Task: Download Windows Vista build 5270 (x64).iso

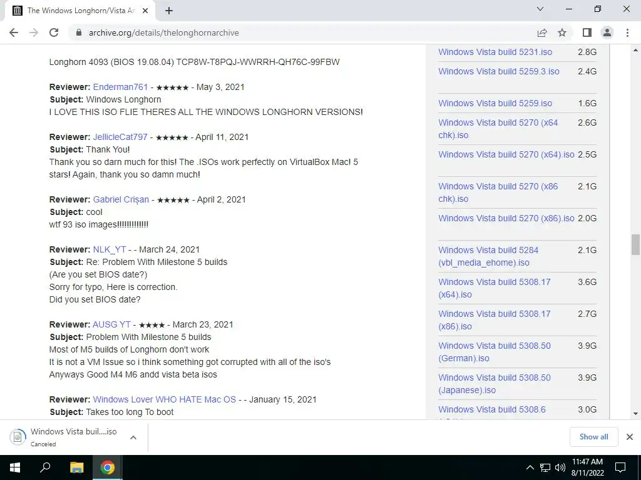Action: point(506,154)
